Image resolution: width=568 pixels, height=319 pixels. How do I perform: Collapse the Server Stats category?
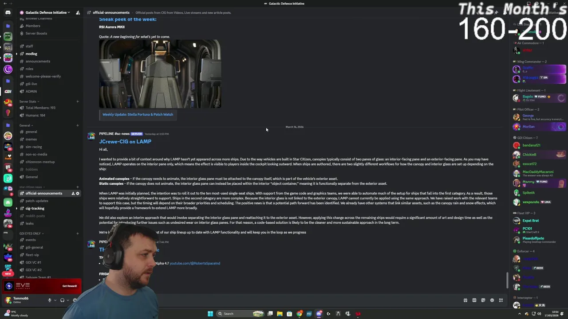tap(29, 101)
